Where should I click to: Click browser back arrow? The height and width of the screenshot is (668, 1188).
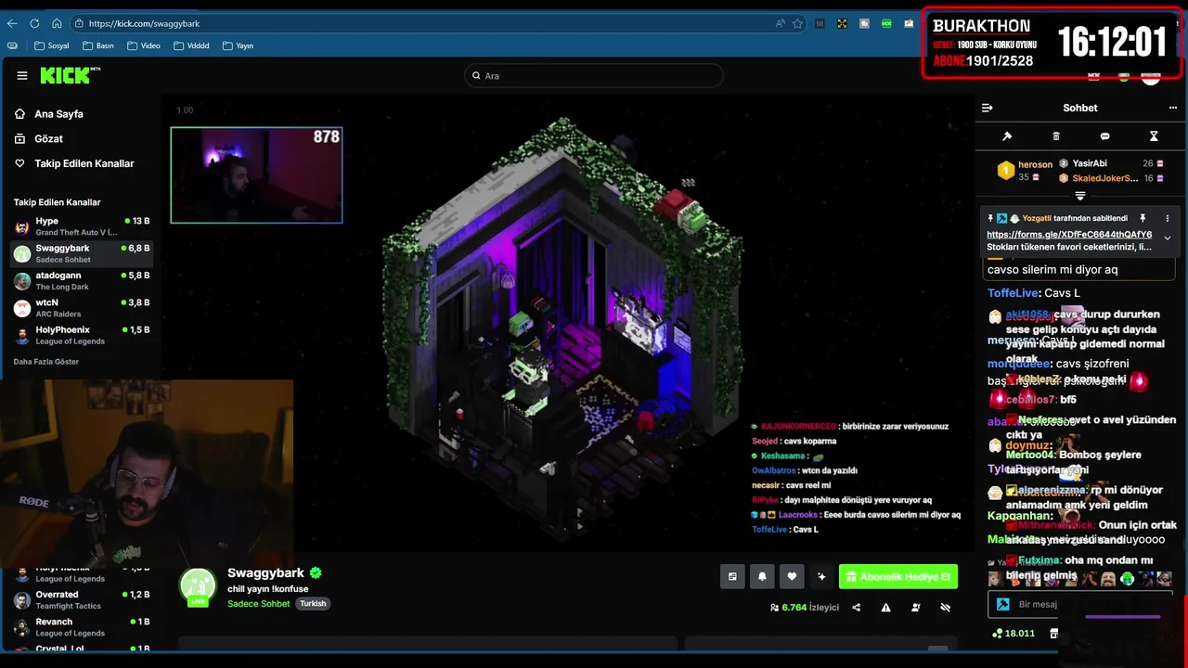[x=12, y=23]
